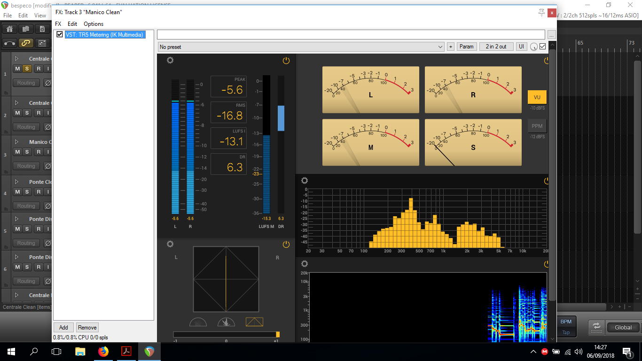The image size is (642, 361).
Task: Click the spectrogram module settings gear
Action: [x=305, y=264]
